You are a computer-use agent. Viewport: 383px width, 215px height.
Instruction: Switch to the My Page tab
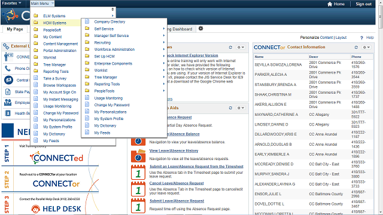click(x=15, y=29)
